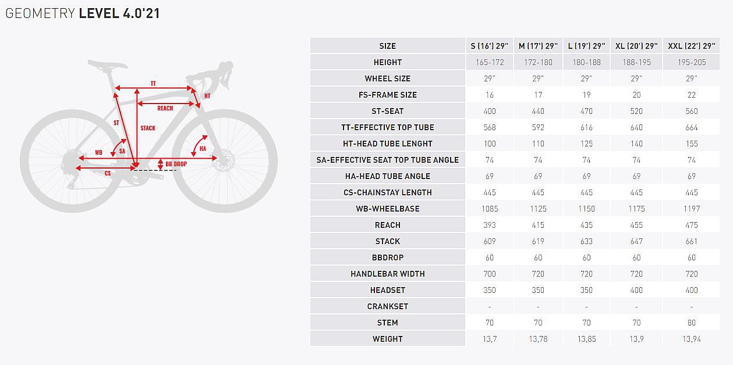The width and height of the screenshot is (733, 365).
Task: Click the HA angle label on the diagram
Action: pos(203,149)
